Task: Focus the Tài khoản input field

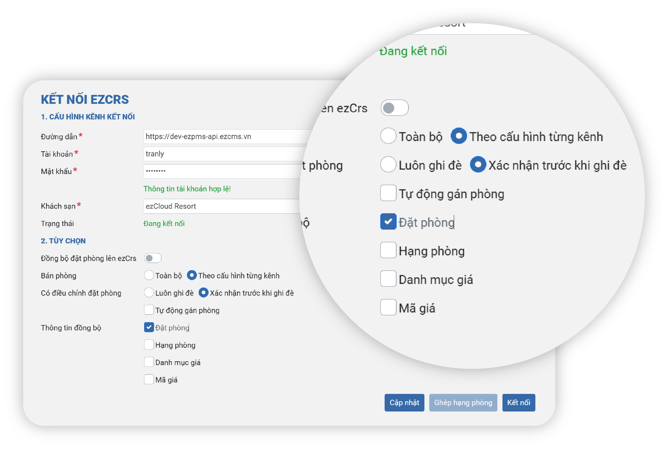Action: click(x=223, y=154)
